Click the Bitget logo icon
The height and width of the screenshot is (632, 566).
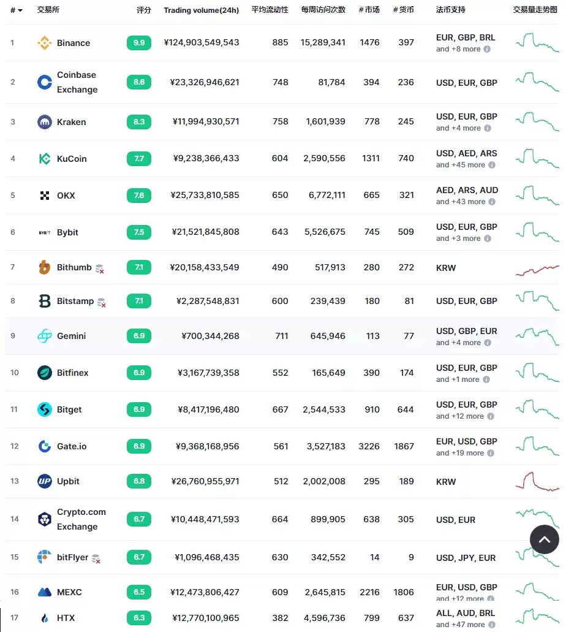point(44,409)
